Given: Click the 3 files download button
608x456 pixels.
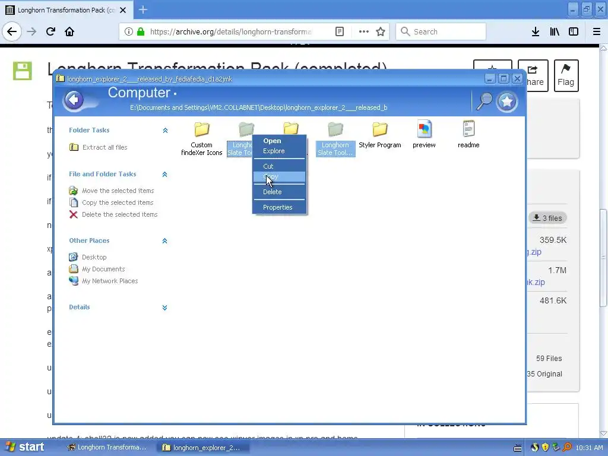Looking at the screenshot, I should pyautogui.click(x=547, y=218).
